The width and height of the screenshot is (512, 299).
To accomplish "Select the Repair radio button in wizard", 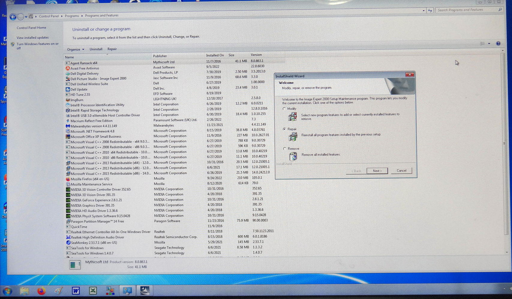I will click(x=284, y=129).
